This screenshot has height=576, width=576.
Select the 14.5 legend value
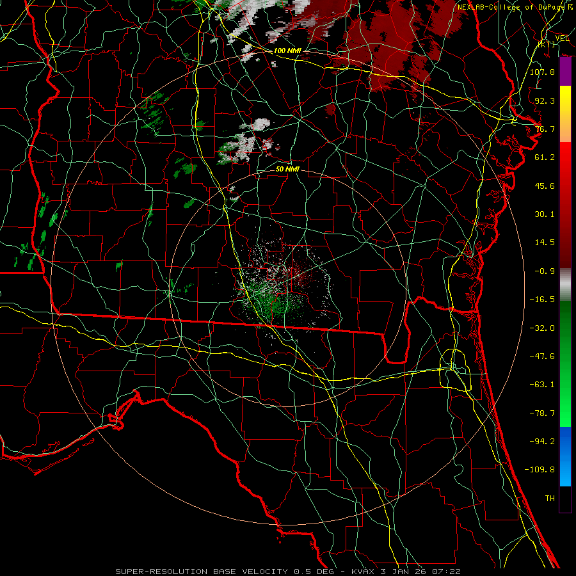click(545, 243)
